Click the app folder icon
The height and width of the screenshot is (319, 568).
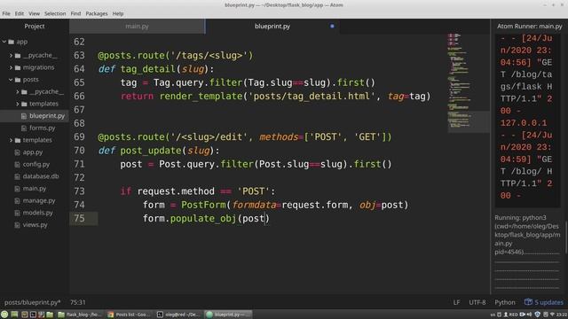point(12,42)
